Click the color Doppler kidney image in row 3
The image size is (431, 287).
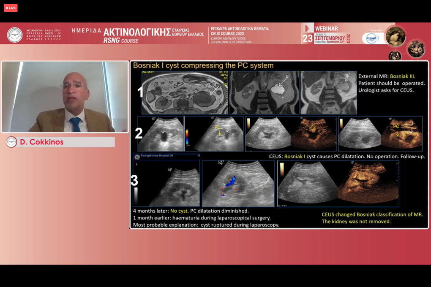coord(238,184)
